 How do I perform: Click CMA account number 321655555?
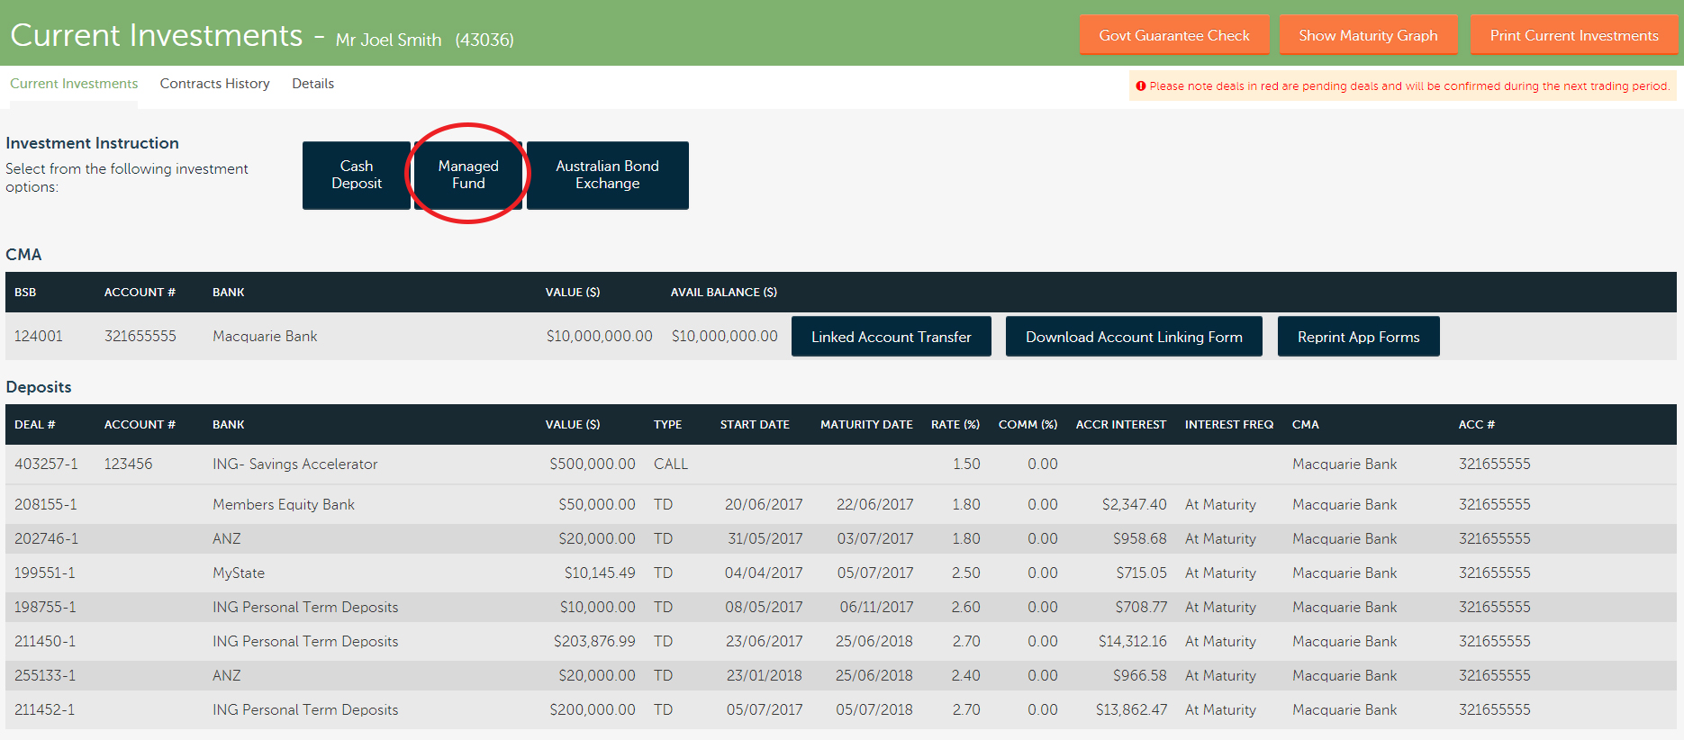140,336
